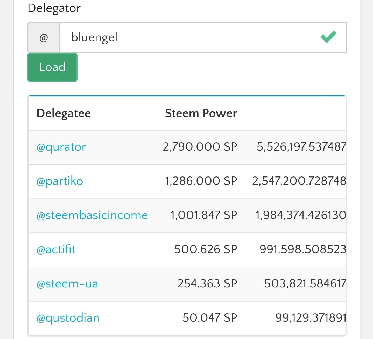373x339 pixels.
Task: Click the 1,001.847 SP amount
Action: 203,215
